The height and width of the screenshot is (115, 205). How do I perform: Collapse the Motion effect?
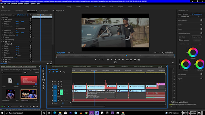click(x=2, y=20)
